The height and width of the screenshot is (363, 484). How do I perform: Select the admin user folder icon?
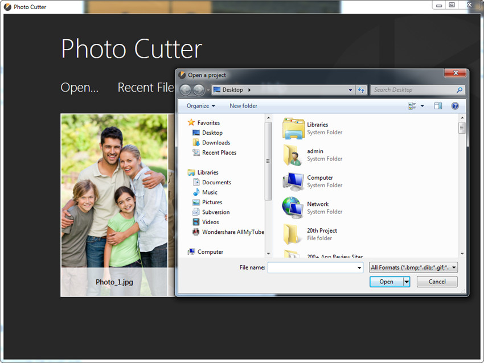[x=293, y=155]
